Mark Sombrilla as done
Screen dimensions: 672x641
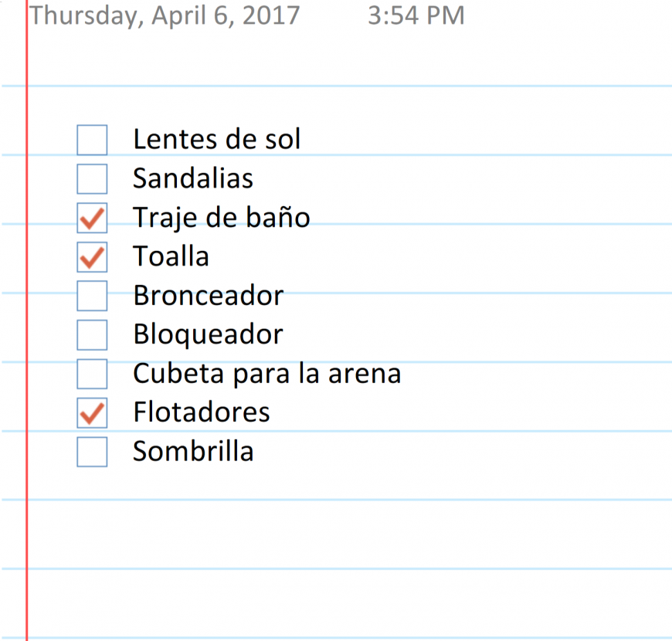click(x=92, y=452)
